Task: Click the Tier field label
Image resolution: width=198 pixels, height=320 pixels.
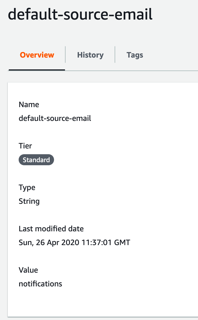Action: pos(25,146)
